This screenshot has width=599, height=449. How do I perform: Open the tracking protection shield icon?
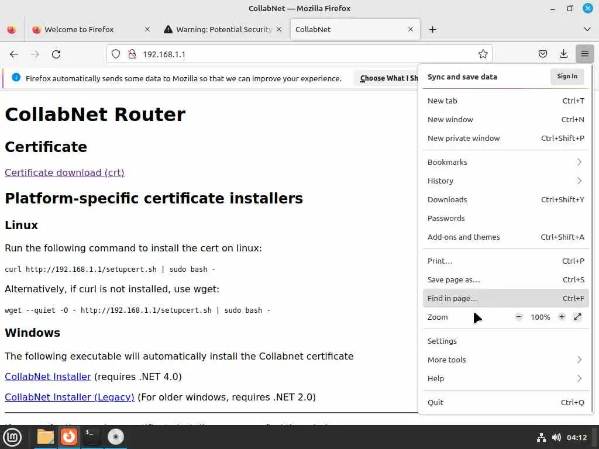(116, 54)
